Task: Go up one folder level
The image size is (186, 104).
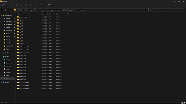Action: coord(11,10)
